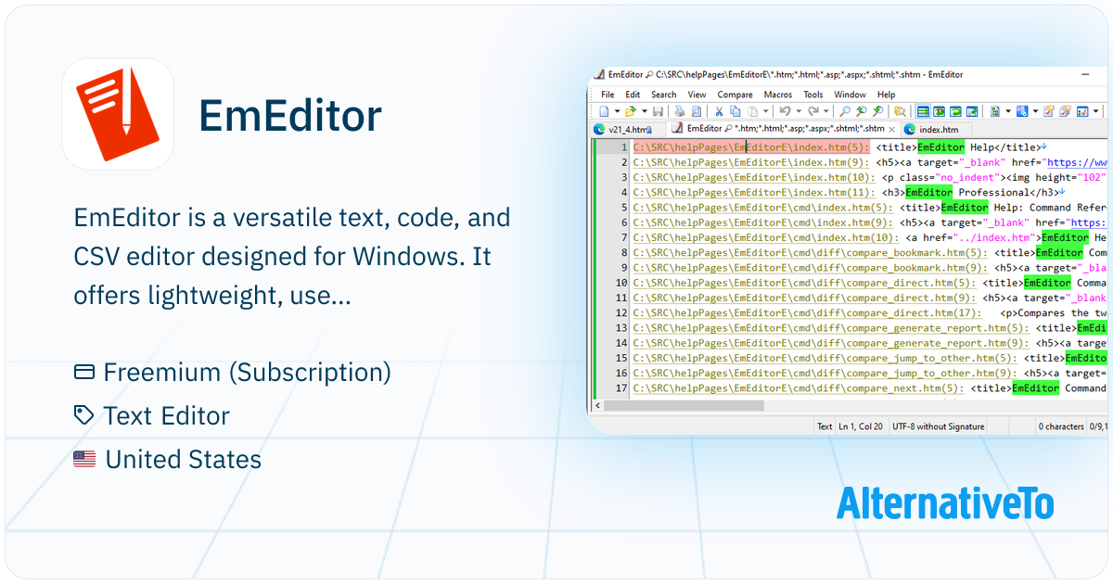The width and height of the screenshot is (1113, 584).
Task: Switch to the index.htm tab
Action: (936, 129)
